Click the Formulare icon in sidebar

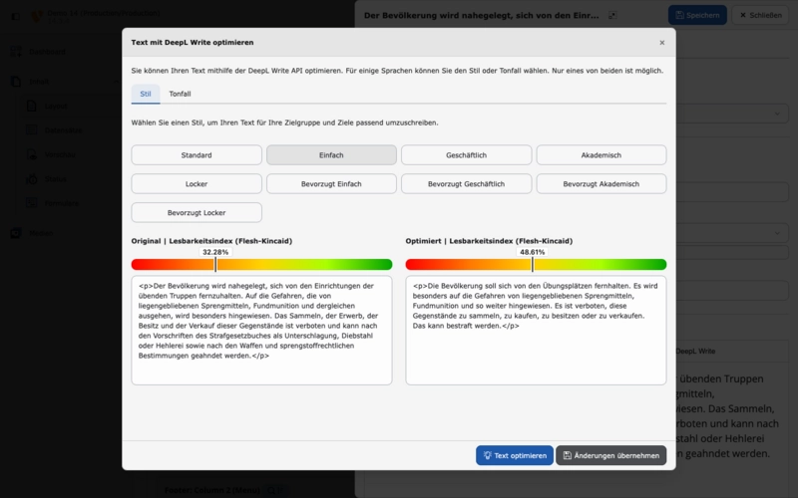point(32,203)
